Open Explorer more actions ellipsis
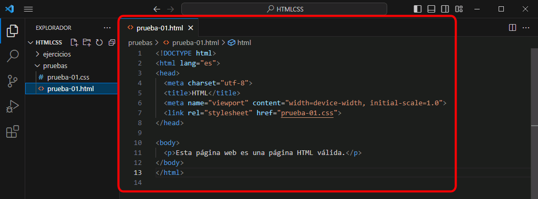This screenshot has height=199, width=538. 107,28
